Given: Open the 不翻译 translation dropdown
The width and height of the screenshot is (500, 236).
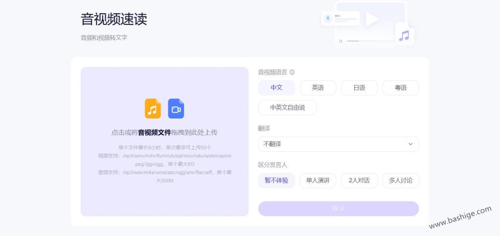Looking at the screenshot, I should pos(339,144).
